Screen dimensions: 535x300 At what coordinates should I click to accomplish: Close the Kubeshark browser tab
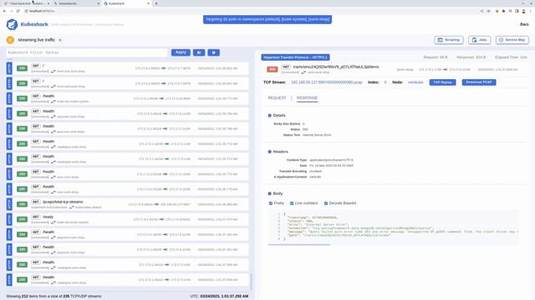coord(148,3)
